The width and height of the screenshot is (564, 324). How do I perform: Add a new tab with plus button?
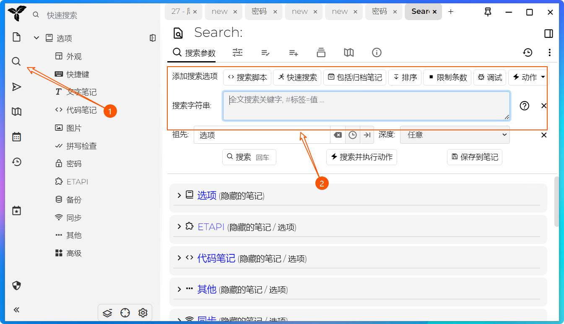pos(451,12)
